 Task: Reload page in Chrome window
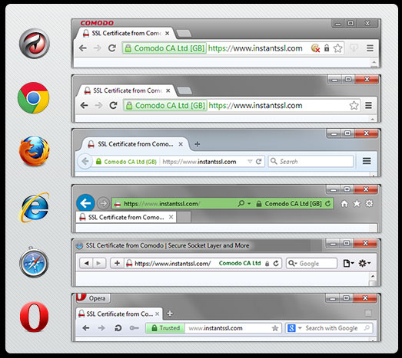pos(113,105)
